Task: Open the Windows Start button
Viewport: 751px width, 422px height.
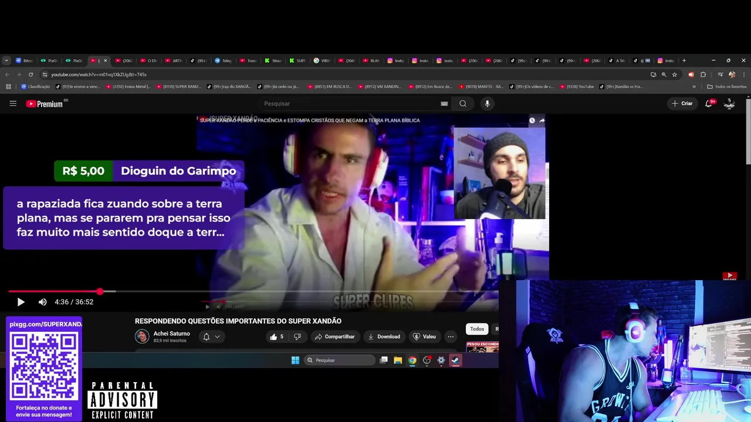Action: coord(295,360)
